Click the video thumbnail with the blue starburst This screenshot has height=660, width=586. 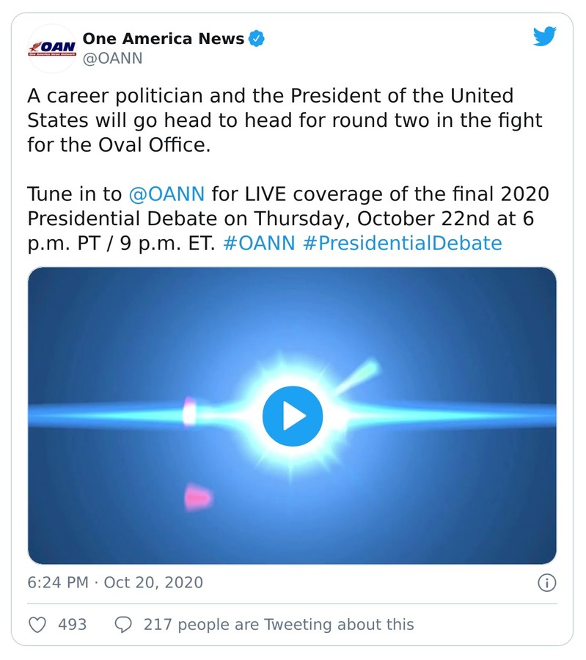tap(293, 415)
